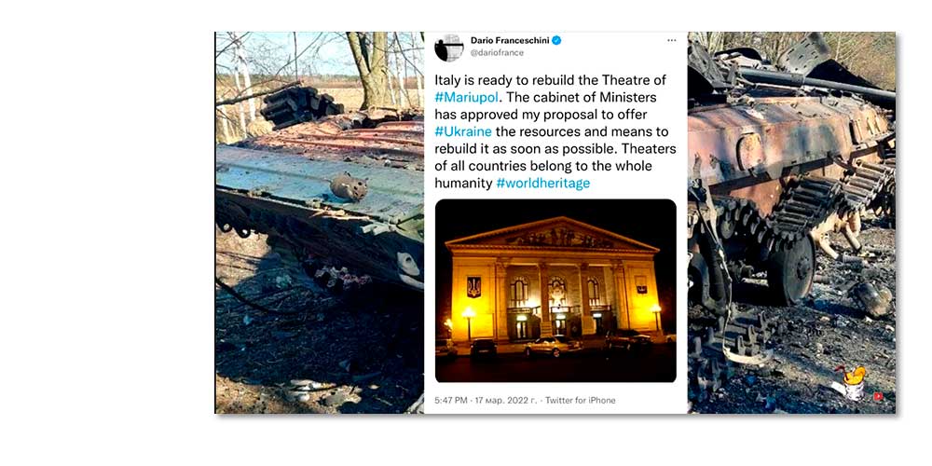
Task: Click the 17 мар. 2022 date
Action: tap(504, 401)
